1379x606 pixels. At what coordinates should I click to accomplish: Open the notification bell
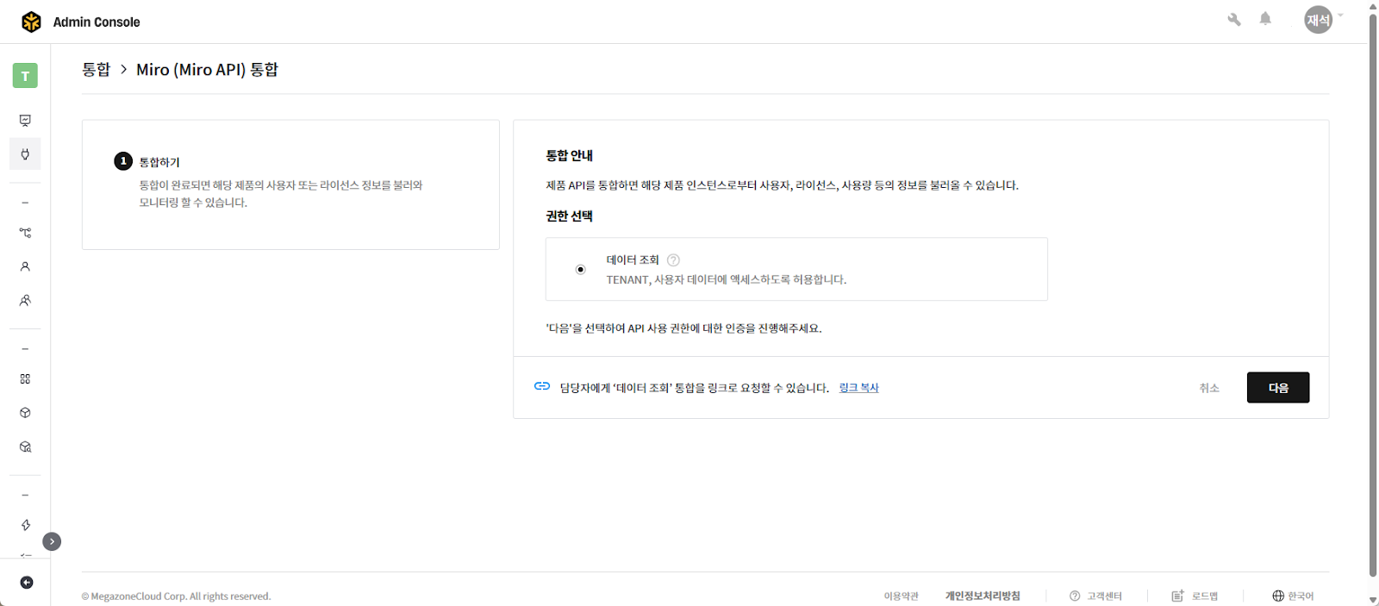[1265, 19]
